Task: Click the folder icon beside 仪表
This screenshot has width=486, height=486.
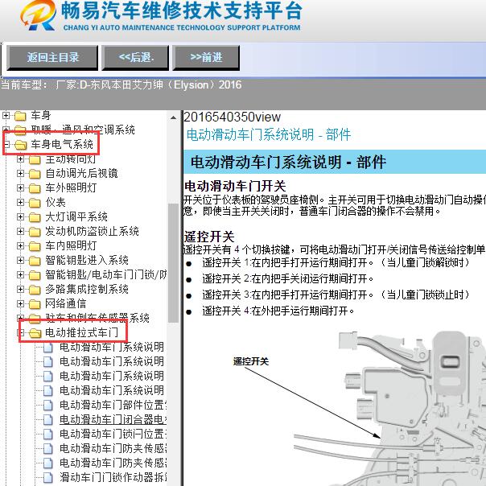Action: click(35, 203)
